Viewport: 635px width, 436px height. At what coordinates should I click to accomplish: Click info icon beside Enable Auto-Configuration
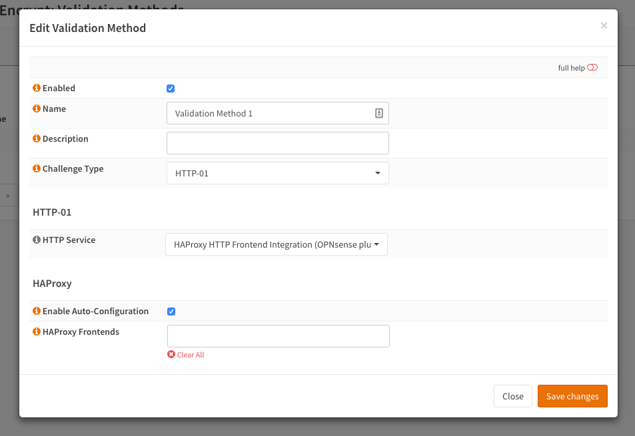click(x=37, y=312)
